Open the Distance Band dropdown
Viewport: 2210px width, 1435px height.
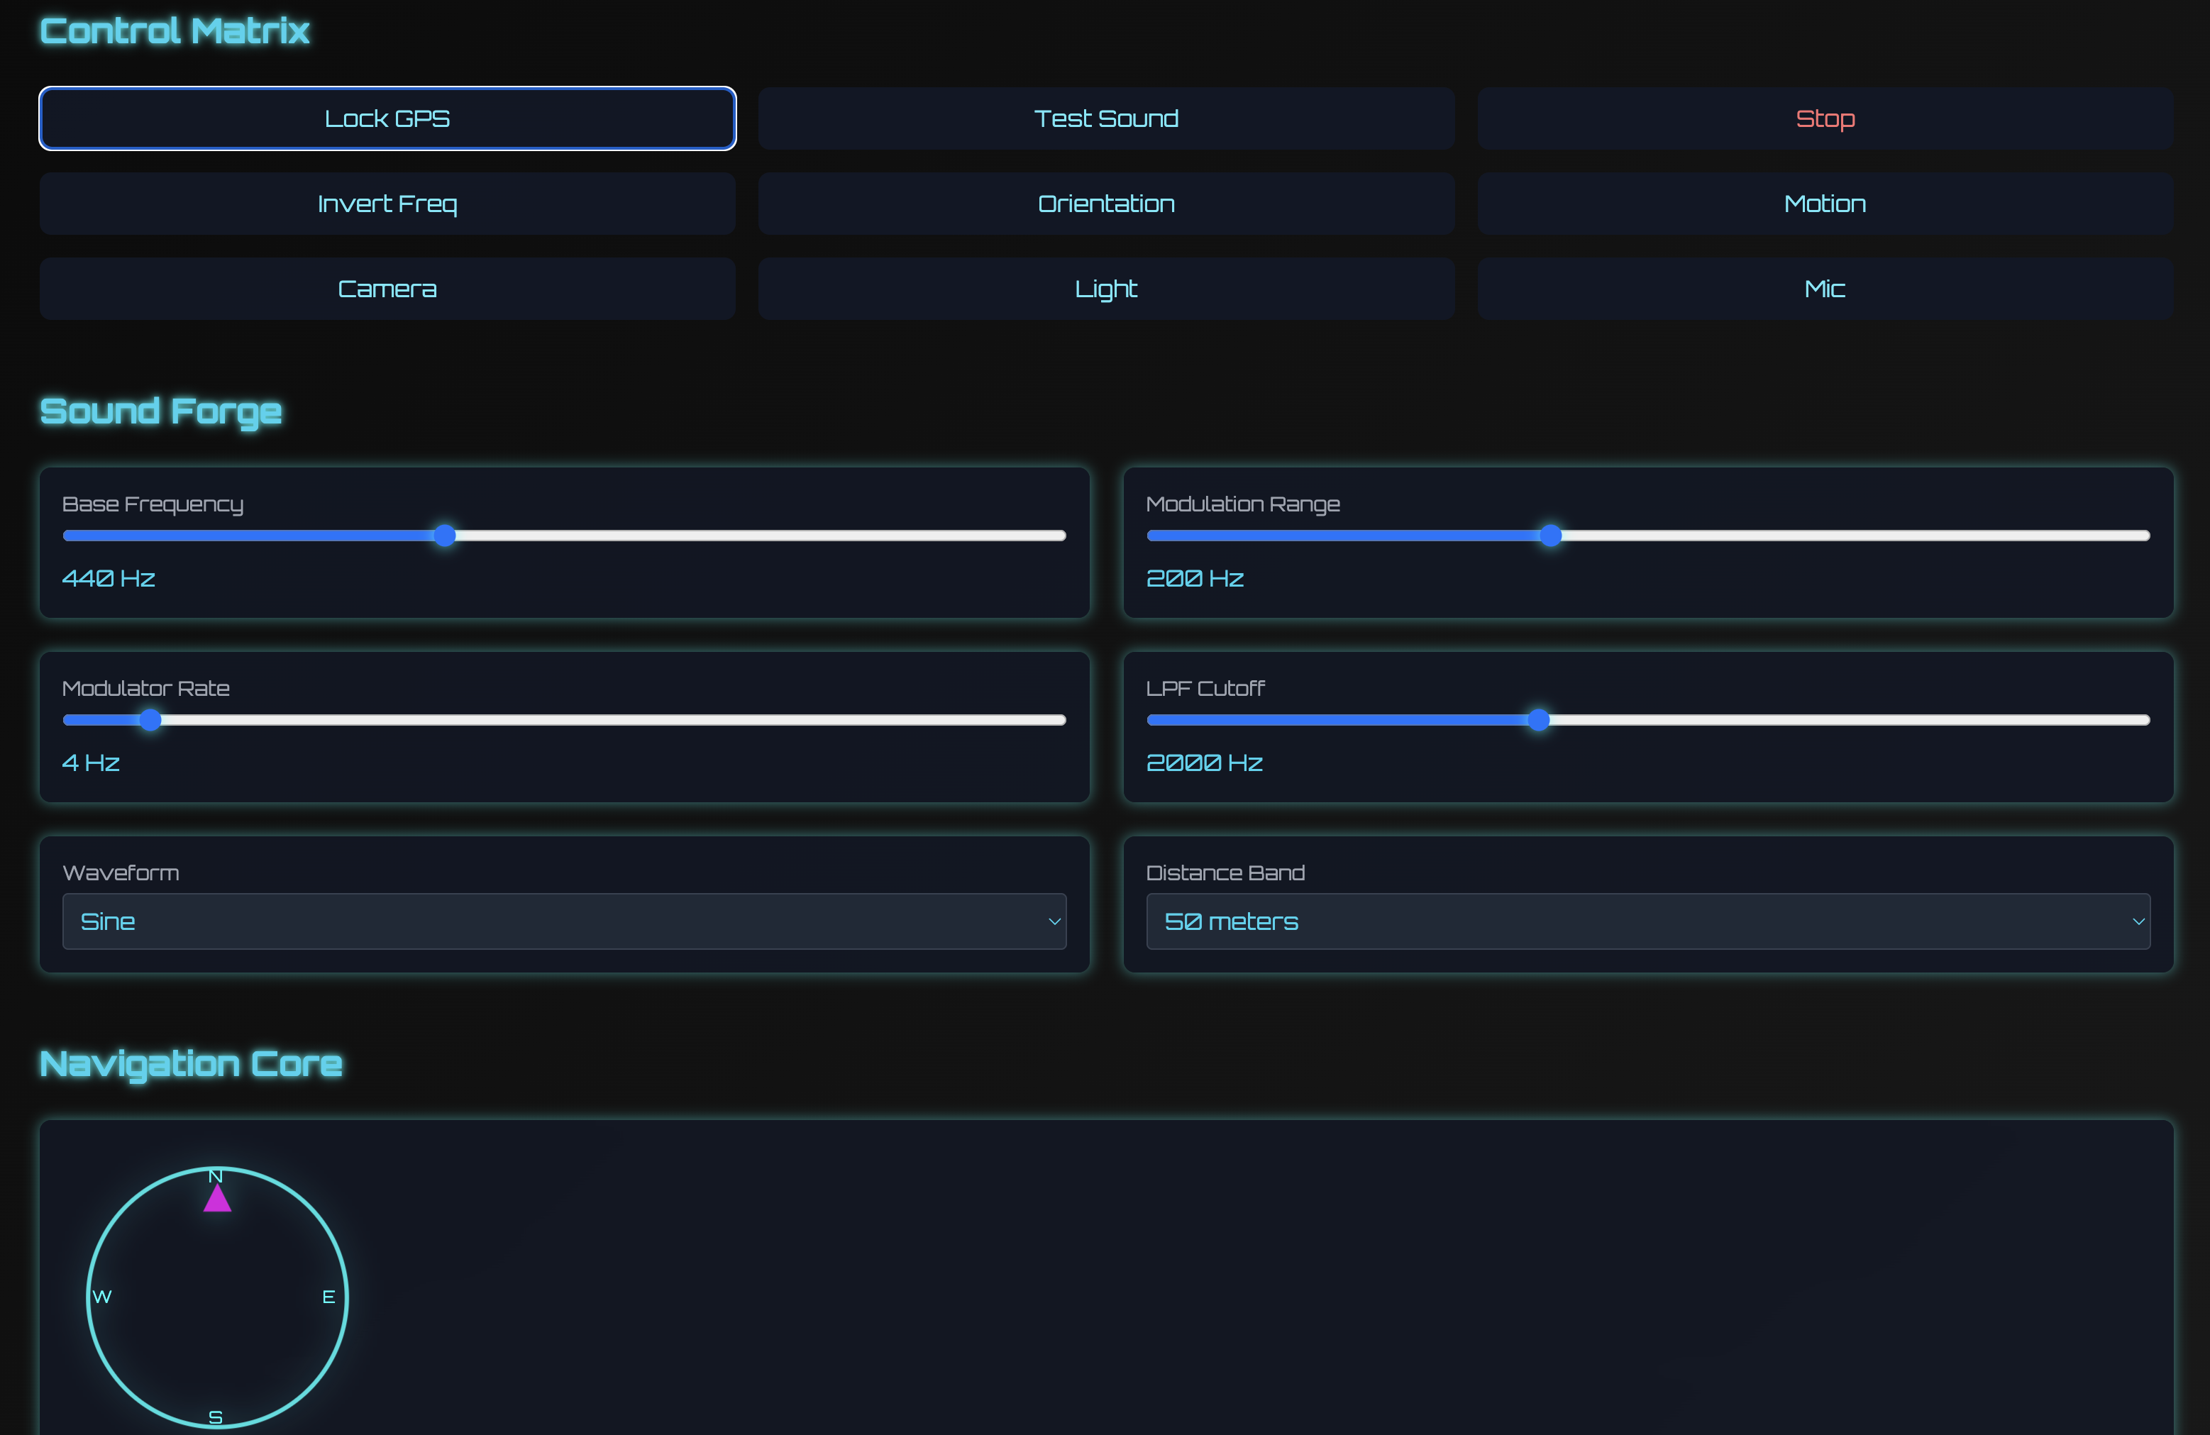[x=1648, y=921]
